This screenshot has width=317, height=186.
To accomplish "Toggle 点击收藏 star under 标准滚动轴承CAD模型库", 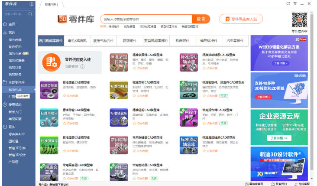I will tap(204, 68).
